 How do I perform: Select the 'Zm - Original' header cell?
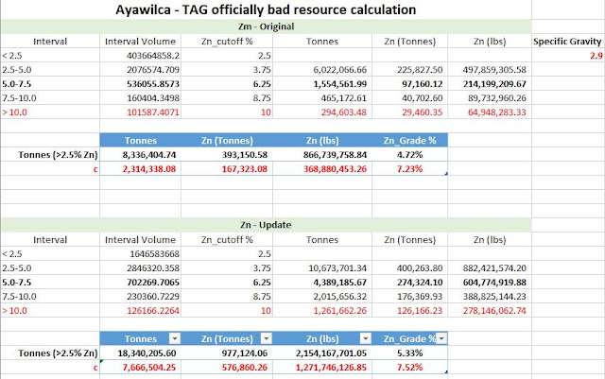point(266,26)
